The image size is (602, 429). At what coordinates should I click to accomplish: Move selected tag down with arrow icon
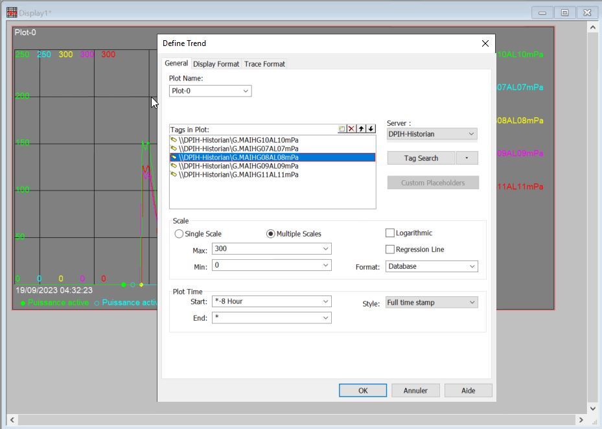pyautogui.click(x=371, y=129)
